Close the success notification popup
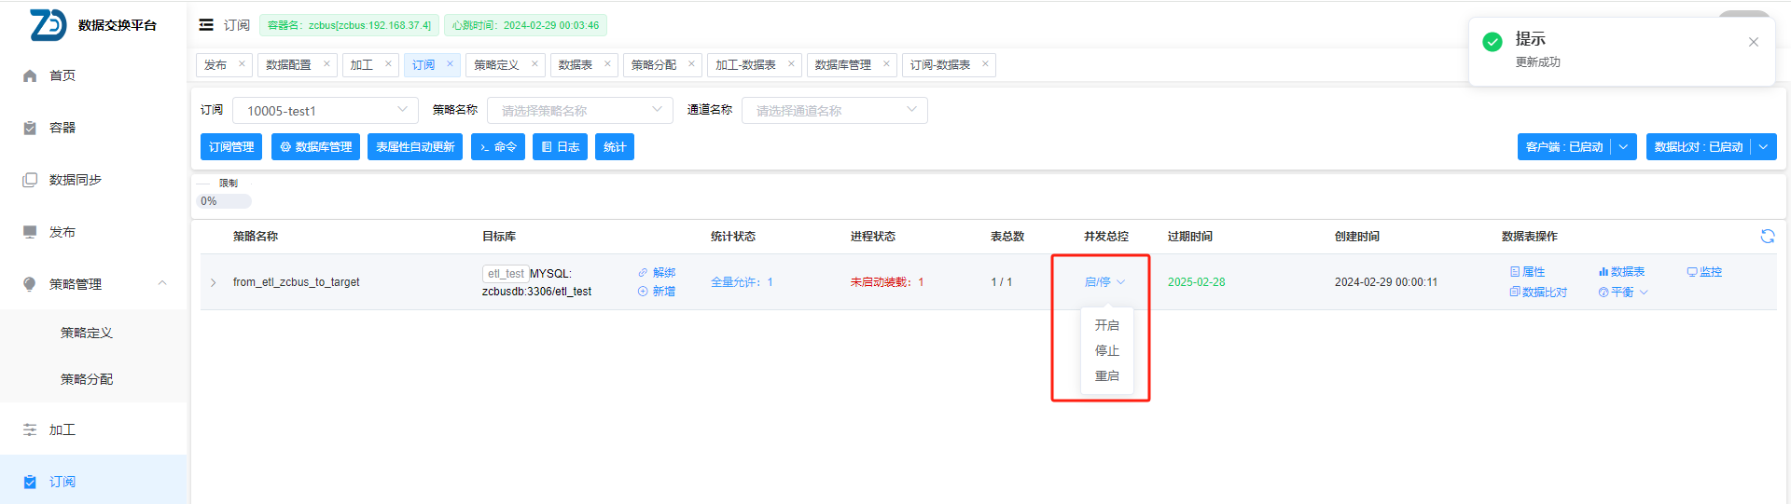Image resolution: width=1791 pixels, height=504 pixels. click(x=1753, y=42)
